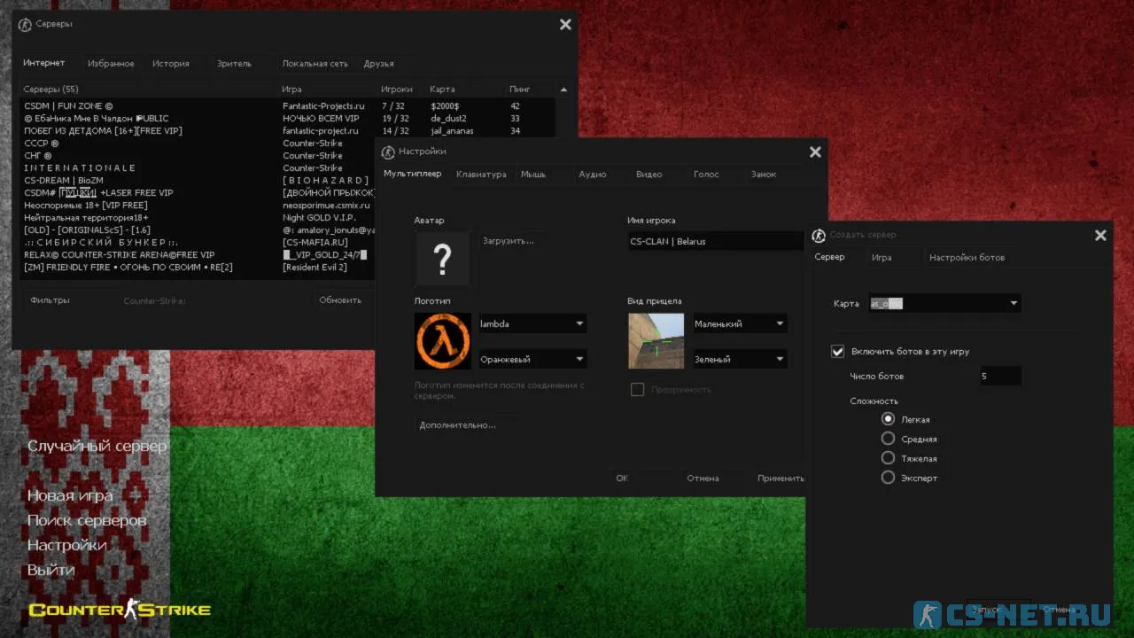Click the Число ботов input field
Viewport: 1134px width, 638px height.
1000,376
